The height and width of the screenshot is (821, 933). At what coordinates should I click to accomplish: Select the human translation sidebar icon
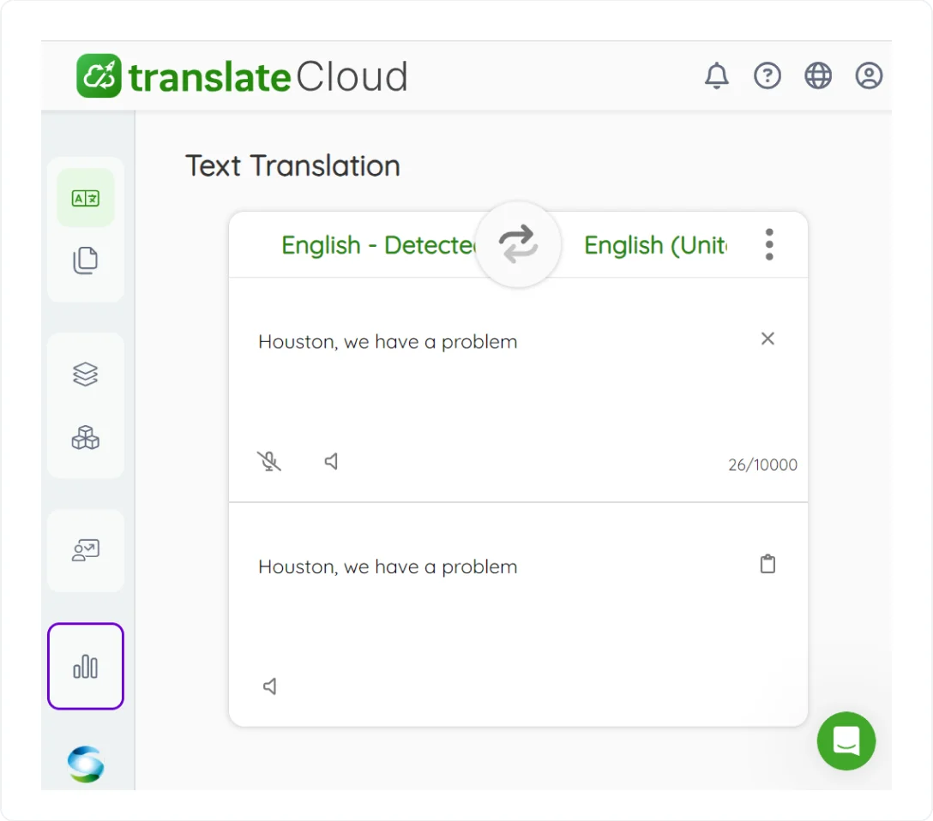point(86,550)
